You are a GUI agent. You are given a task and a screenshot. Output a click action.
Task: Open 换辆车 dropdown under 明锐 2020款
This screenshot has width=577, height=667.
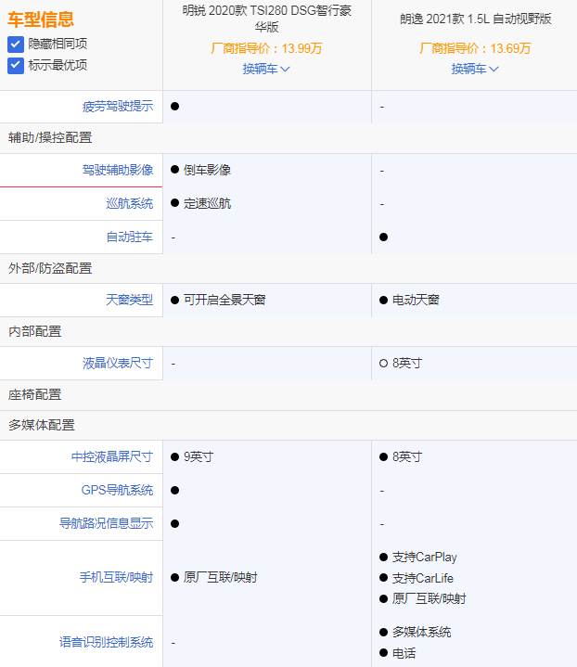[x=266, y=69]
